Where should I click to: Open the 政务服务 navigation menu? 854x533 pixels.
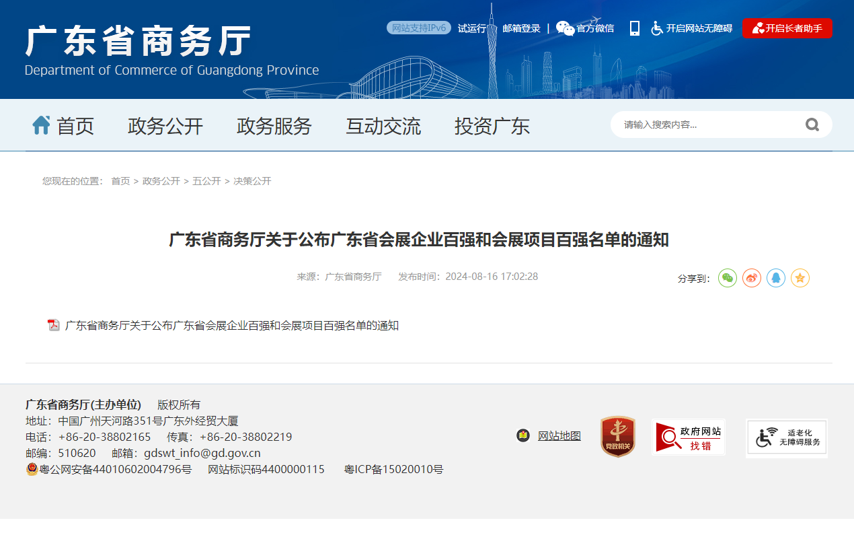click(274, 126)
